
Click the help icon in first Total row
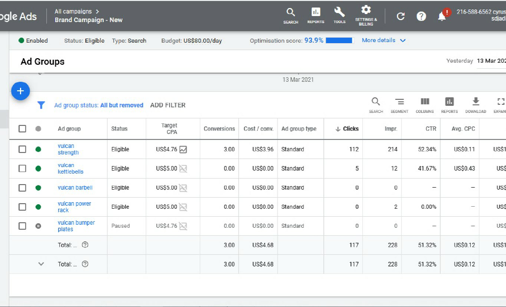tap(85, 245)
